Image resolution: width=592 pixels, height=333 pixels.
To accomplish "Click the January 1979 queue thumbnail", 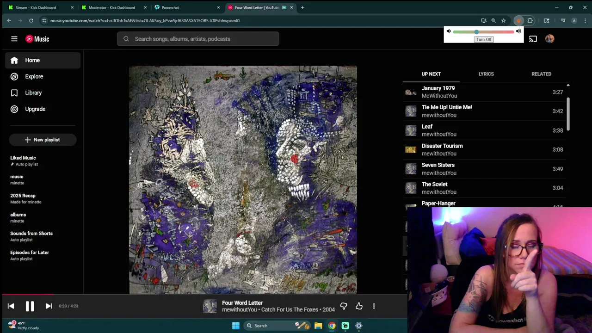I will pos(411,92).
